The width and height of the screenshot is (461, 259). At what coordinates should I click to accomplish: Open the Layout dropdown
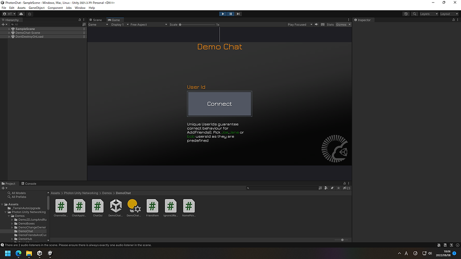tap(449, 14)
